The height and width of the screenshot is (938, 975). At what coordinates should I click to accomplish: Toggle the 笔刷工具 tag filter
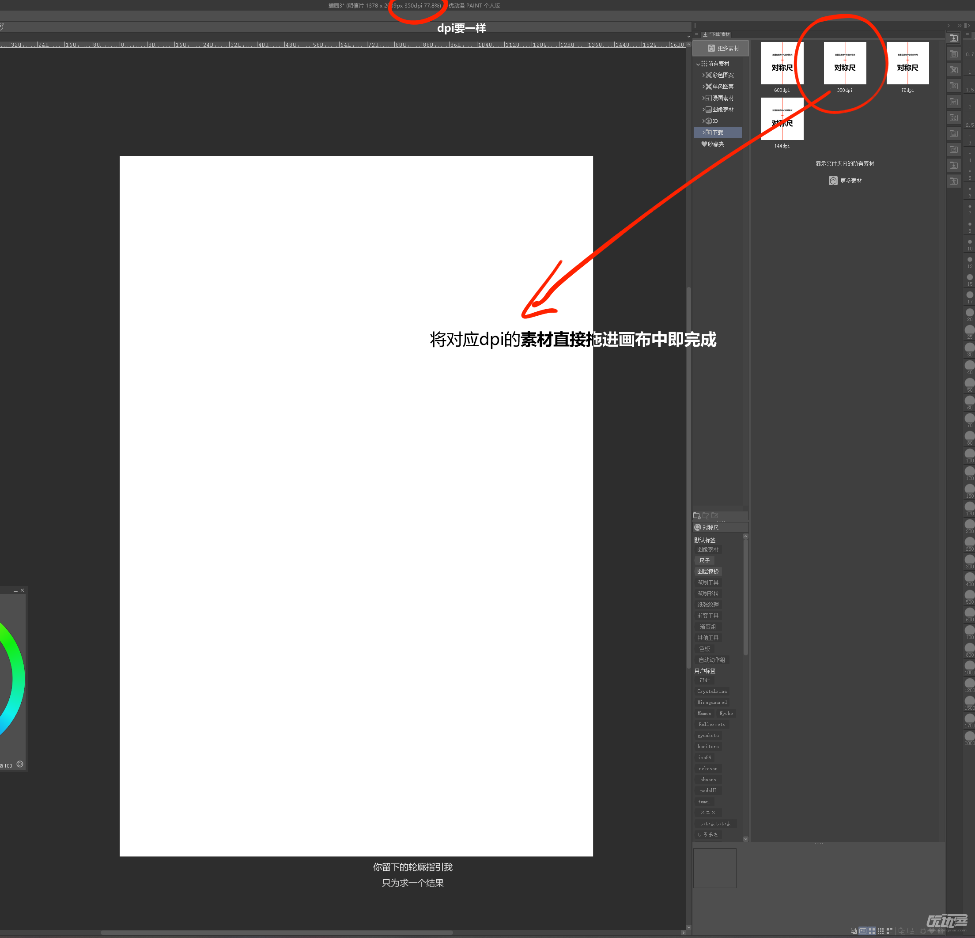point(708,582)
